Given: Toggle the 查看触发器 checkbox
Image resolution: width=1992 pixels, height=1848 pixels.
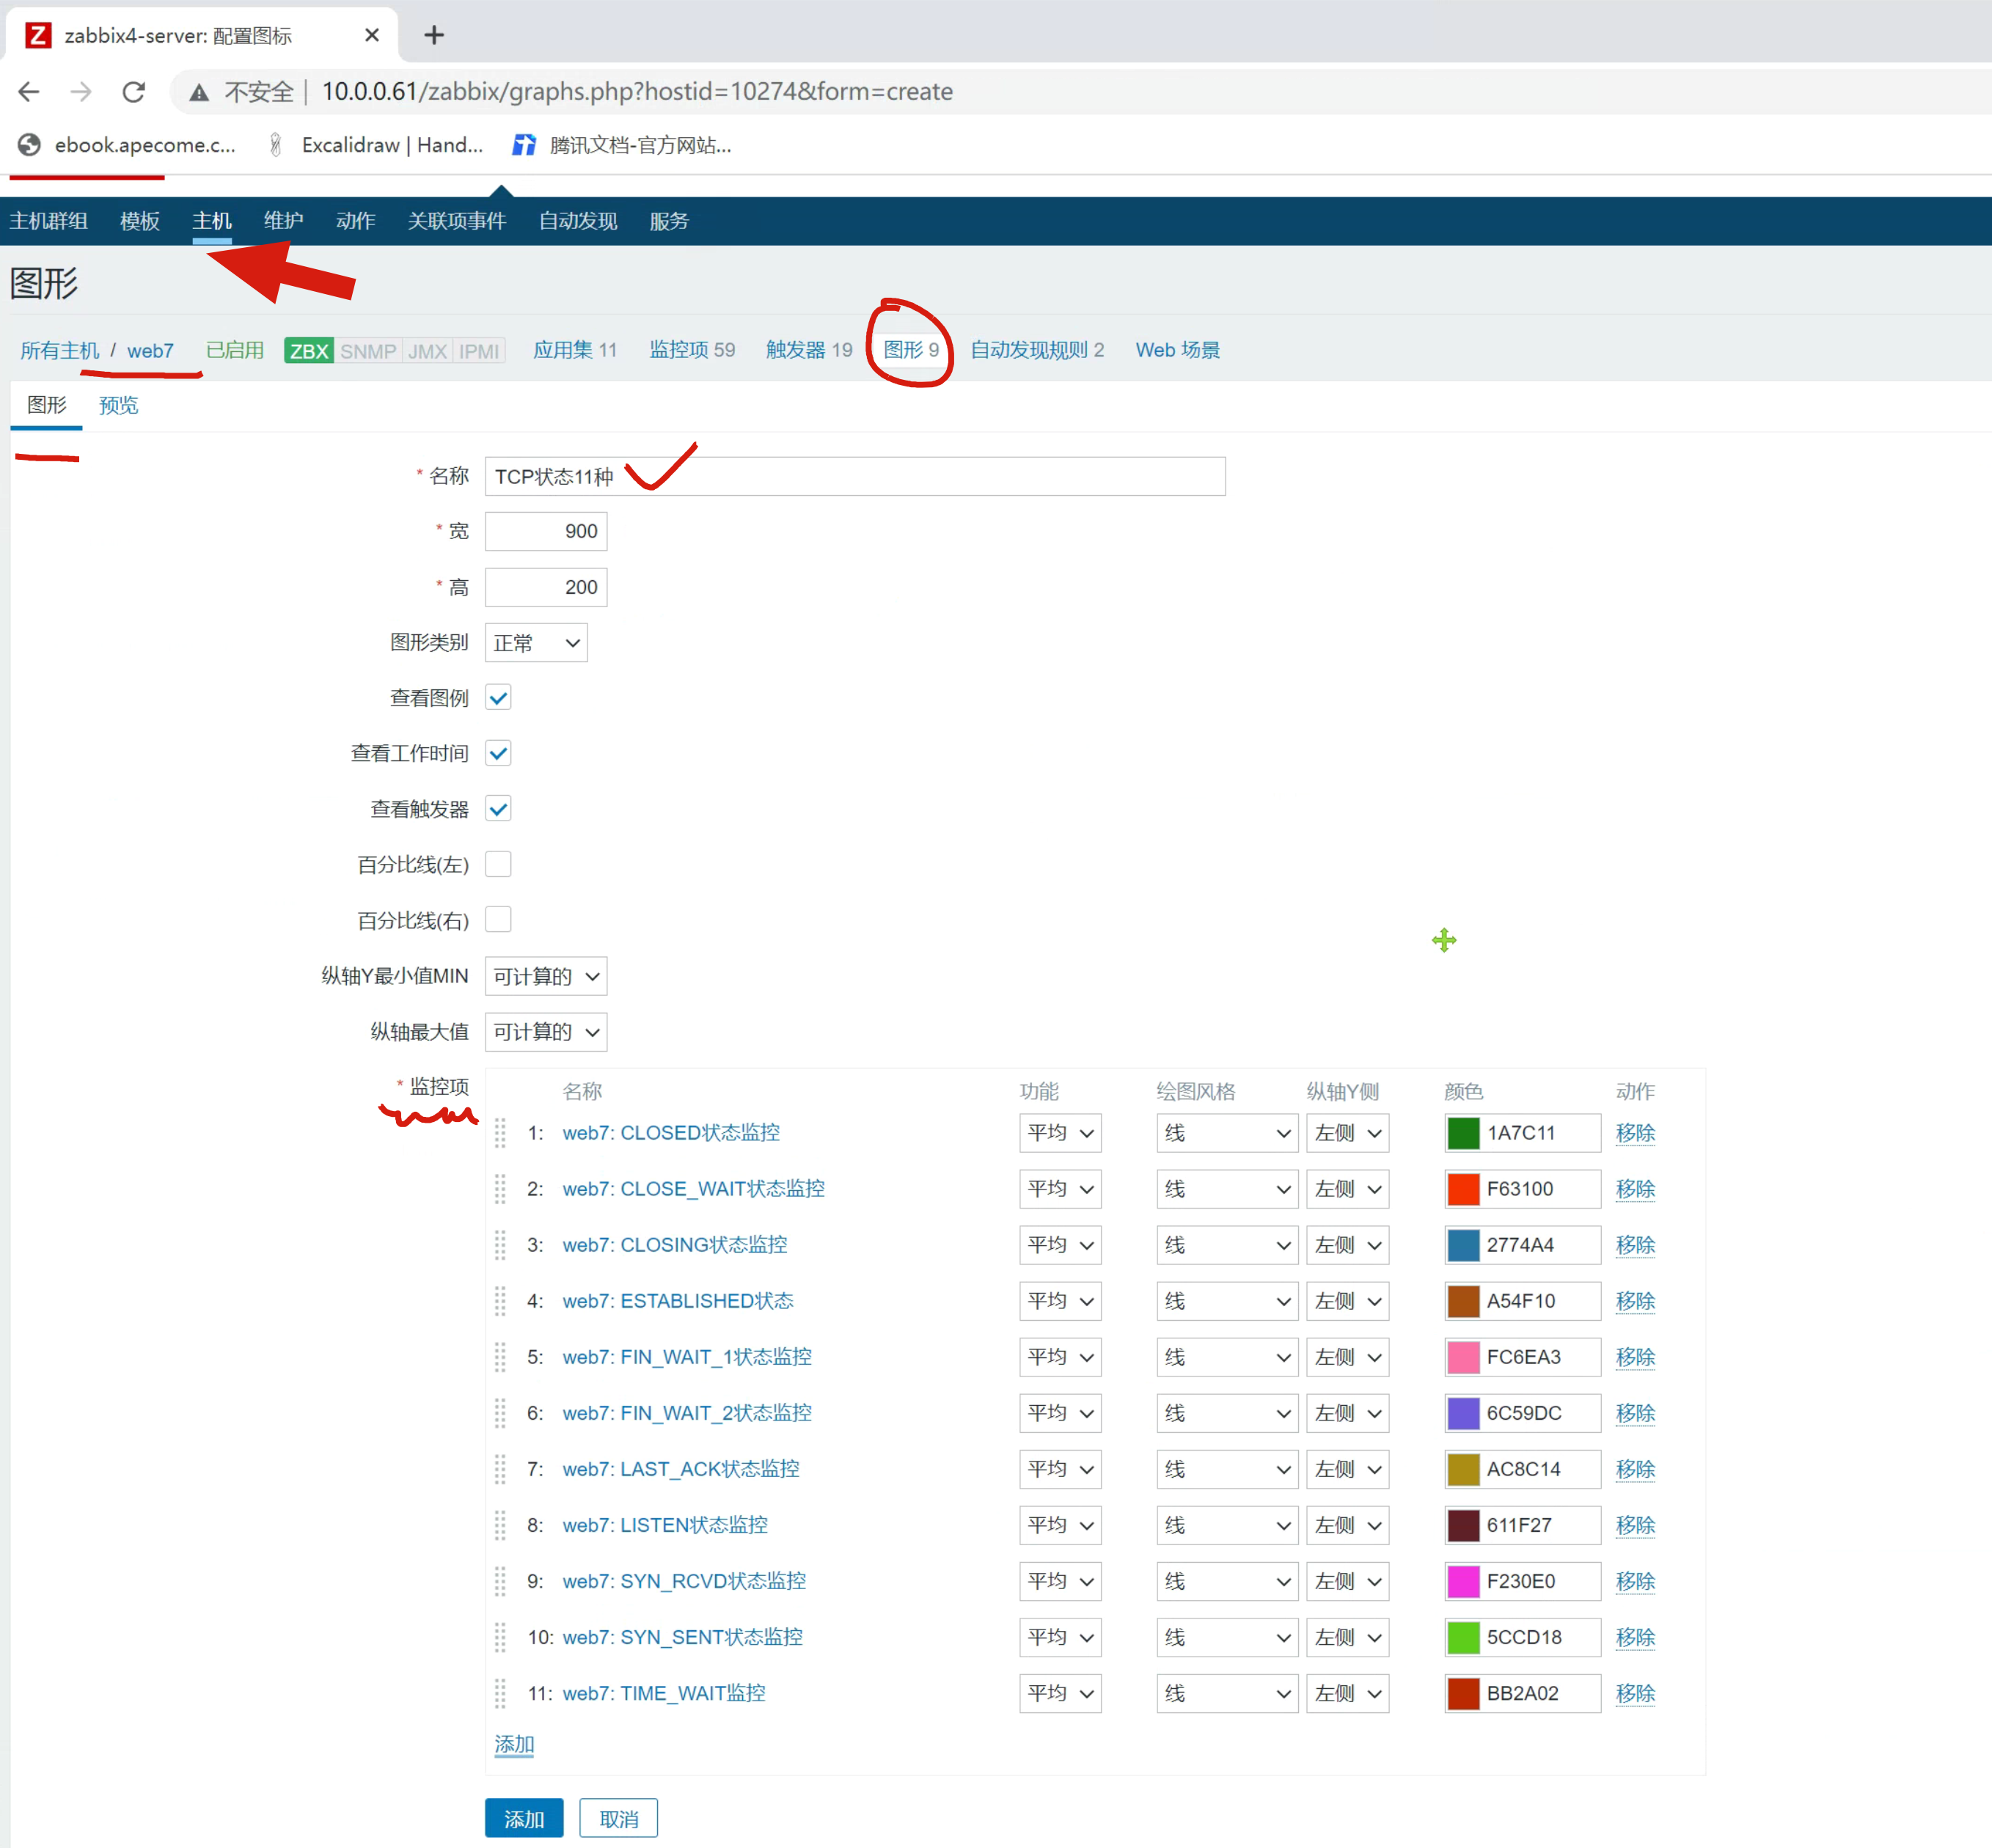Looking at the screenshot, I should [x=498, y=809].
